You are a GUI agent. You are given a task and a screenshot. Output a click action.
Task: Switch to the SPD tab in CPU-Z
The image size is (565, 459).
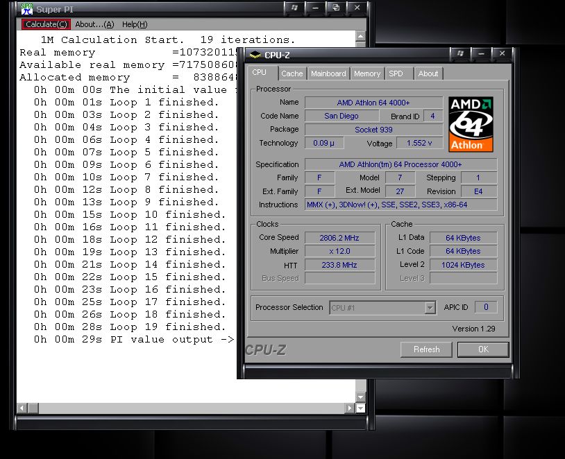[x=396, y=73]
